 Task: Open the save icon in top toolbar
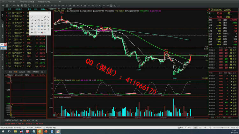[25, 5]
